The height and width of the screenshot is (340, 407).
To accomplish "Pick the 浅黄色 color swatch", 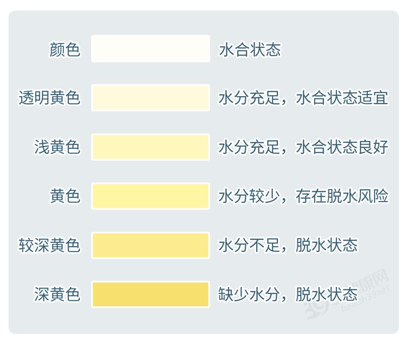I will point(150,147).
